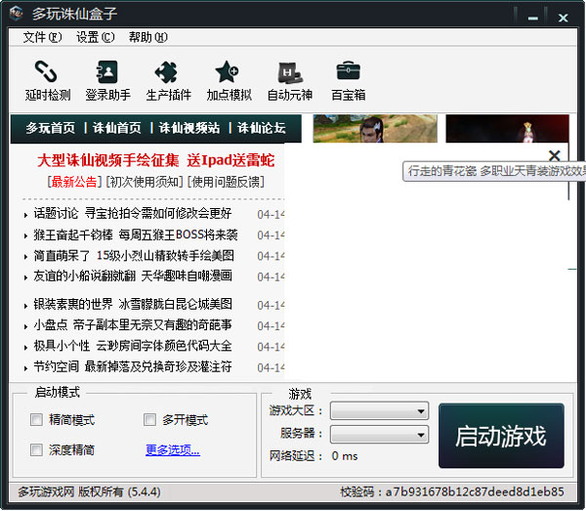This screenshot has width=586, height=511.
Task: Launch the 登录助手 login assistant
Action: click(x=107, y=80)
